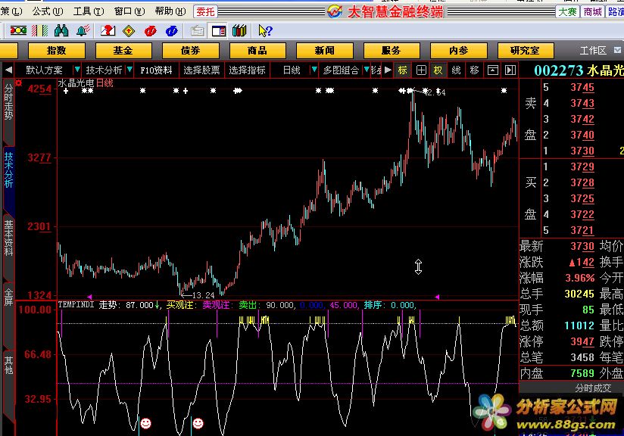The width and height of the screenshot is (624, 436).
Task: Select the 研究室 tab
Action: tap(526, 51)
